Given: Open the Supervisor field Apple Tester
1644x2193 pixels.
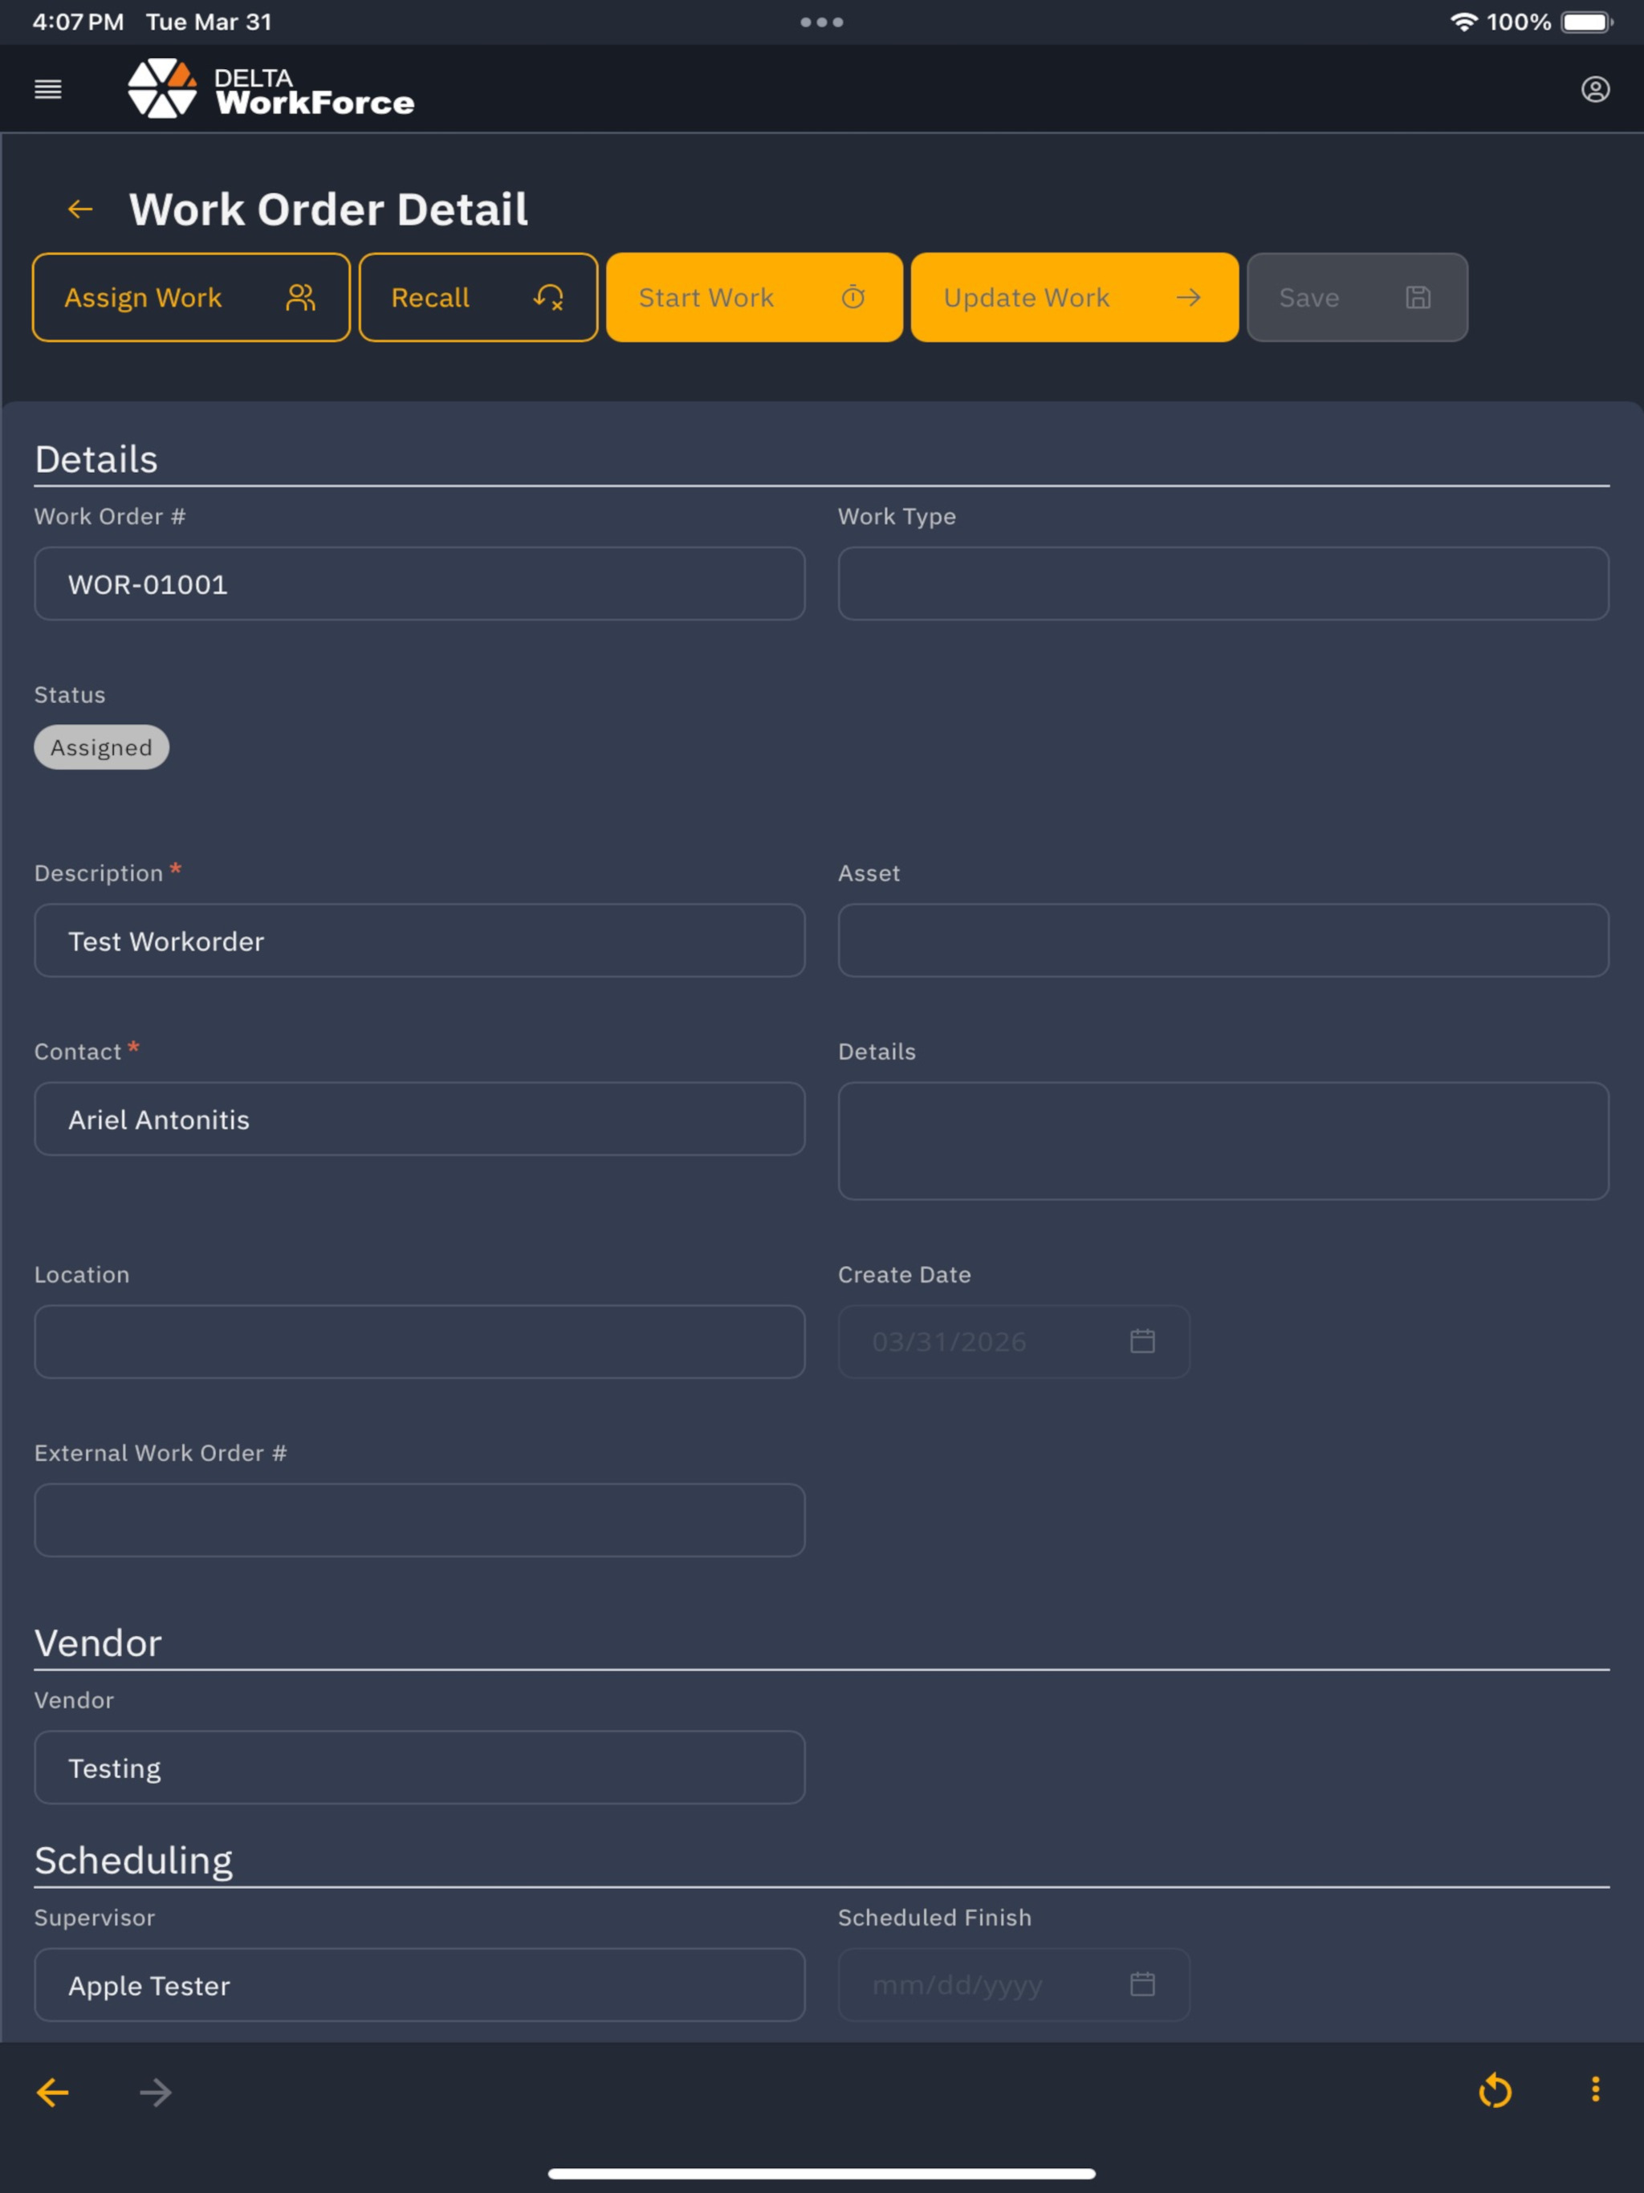Looking at the screenshot, I should pyautogui.click(x=419, y=1986).
